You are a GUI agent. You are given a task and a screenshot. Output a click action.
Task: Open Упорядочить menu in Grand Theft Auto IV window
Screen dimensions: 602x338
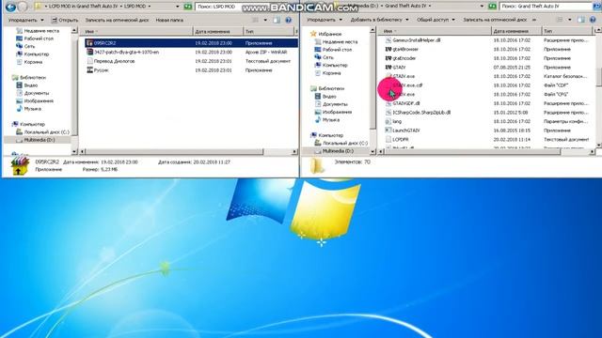coord(325,20)
